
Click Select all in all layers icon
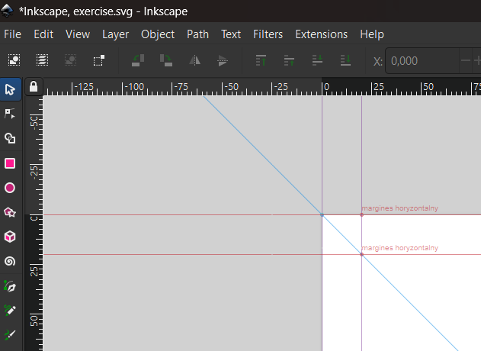coord(43,60)
